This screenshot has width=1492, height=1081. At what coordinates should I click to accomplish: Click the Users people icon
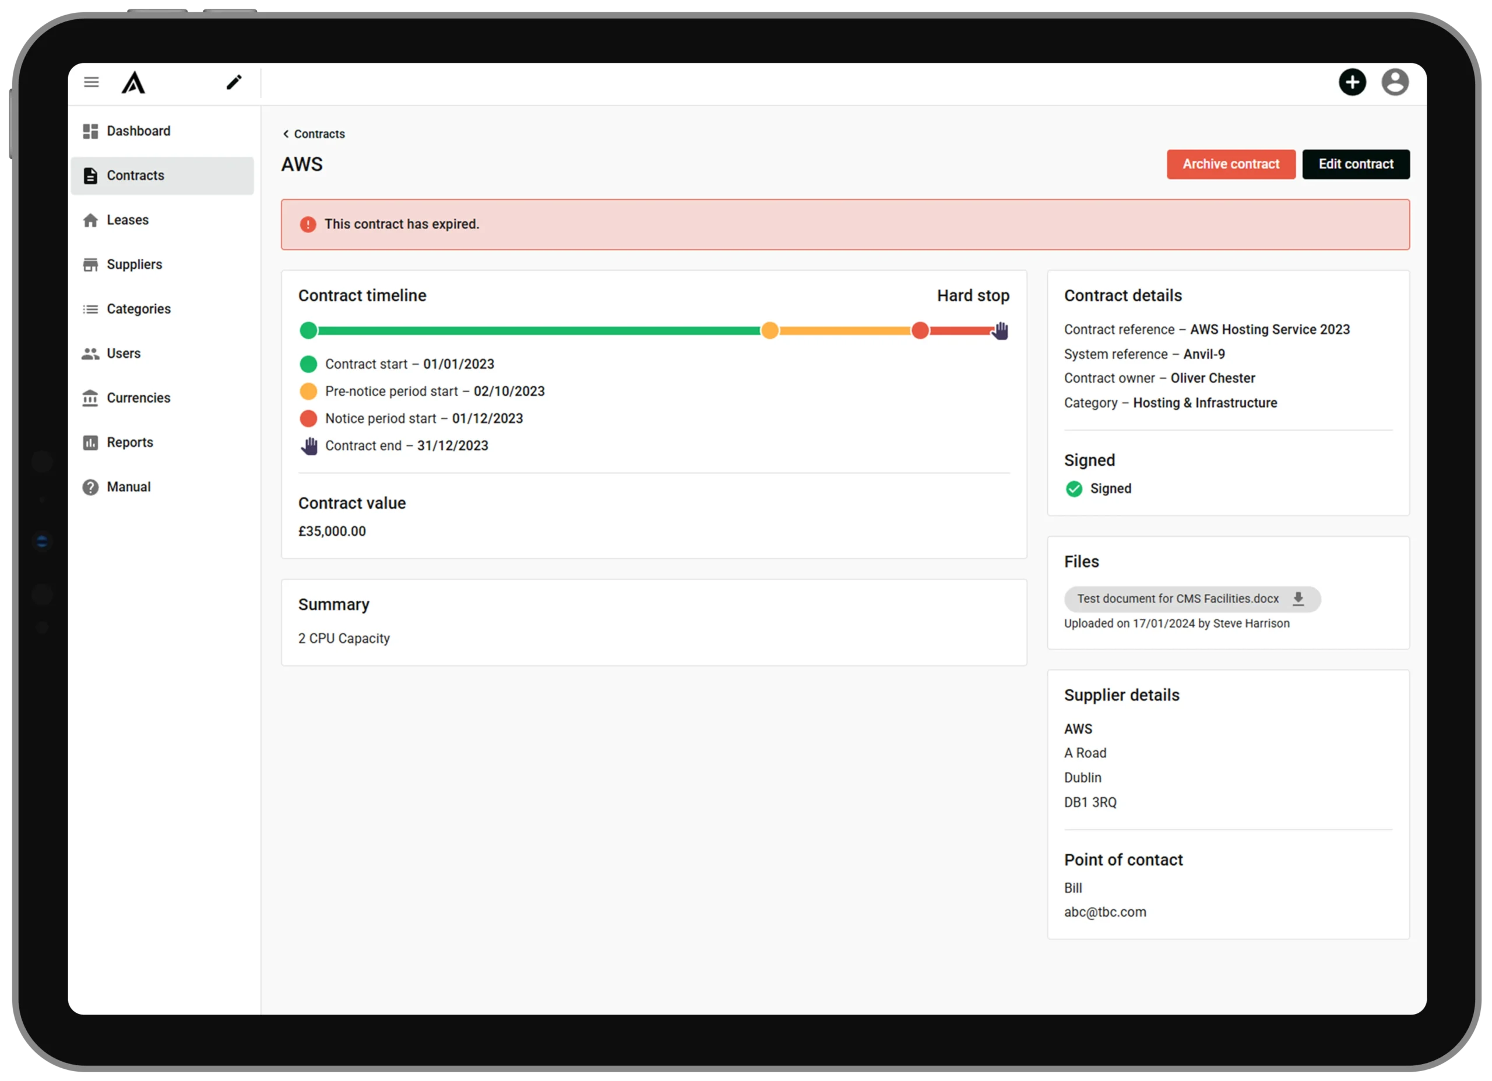pos(91,354)
